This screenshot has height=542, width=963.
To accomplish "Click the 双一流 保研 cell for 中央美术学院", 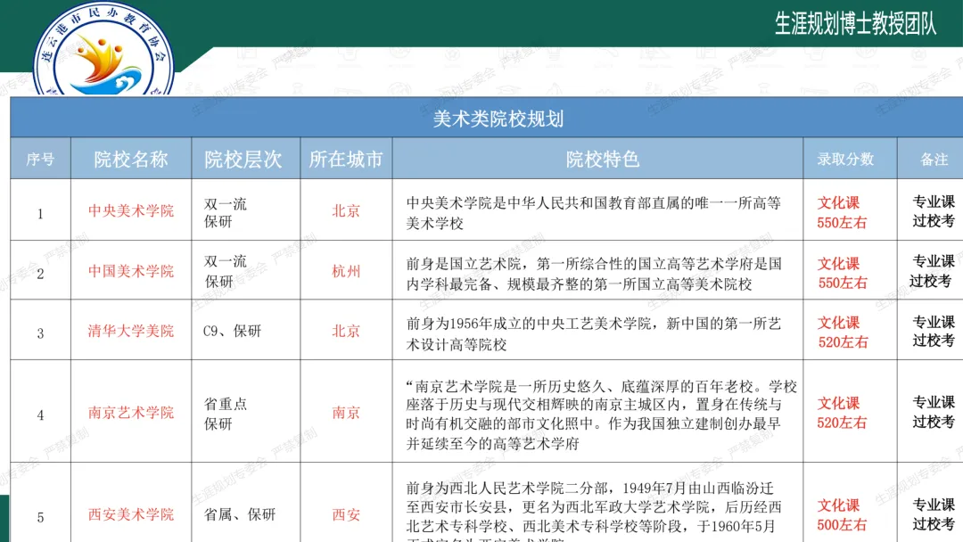I will click(226, 212).
